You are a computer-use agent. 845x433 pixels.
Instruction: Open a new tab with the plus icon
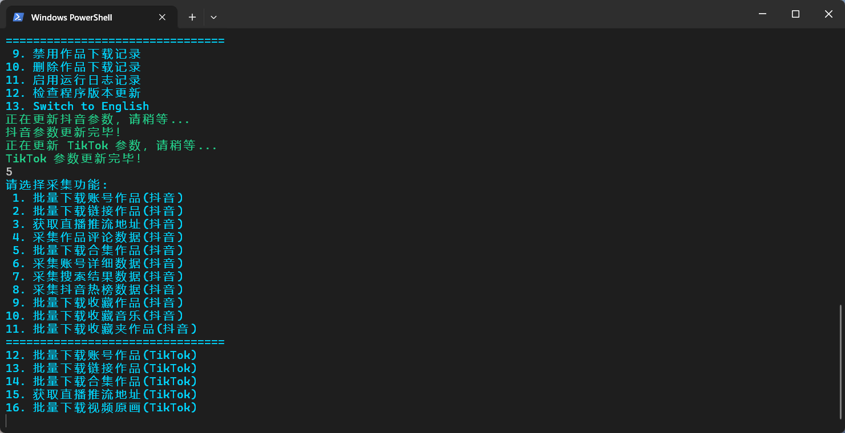(x=192, y=17)
